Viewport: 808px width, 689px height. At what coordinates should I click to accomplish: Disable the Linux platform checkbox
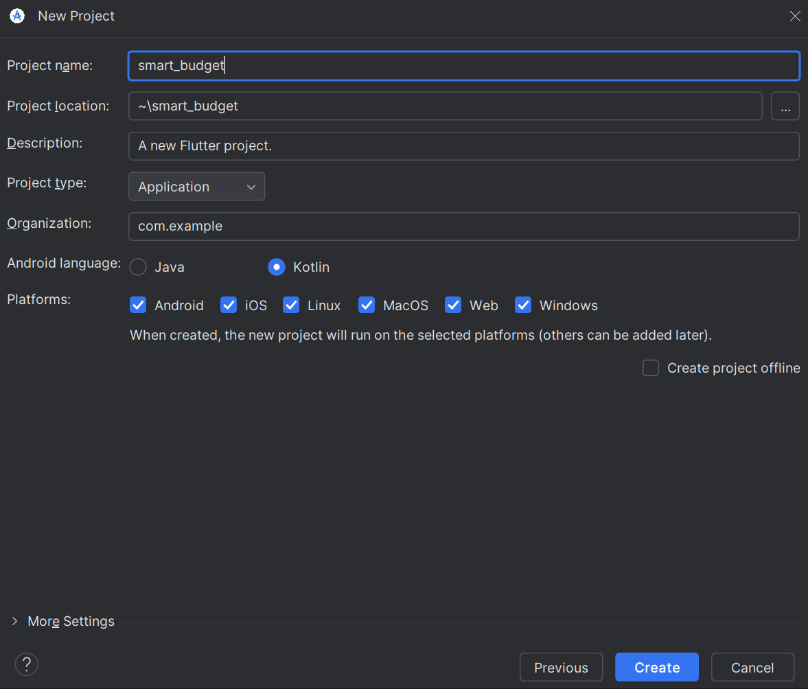pyautogui.click(x=291, y=305)
